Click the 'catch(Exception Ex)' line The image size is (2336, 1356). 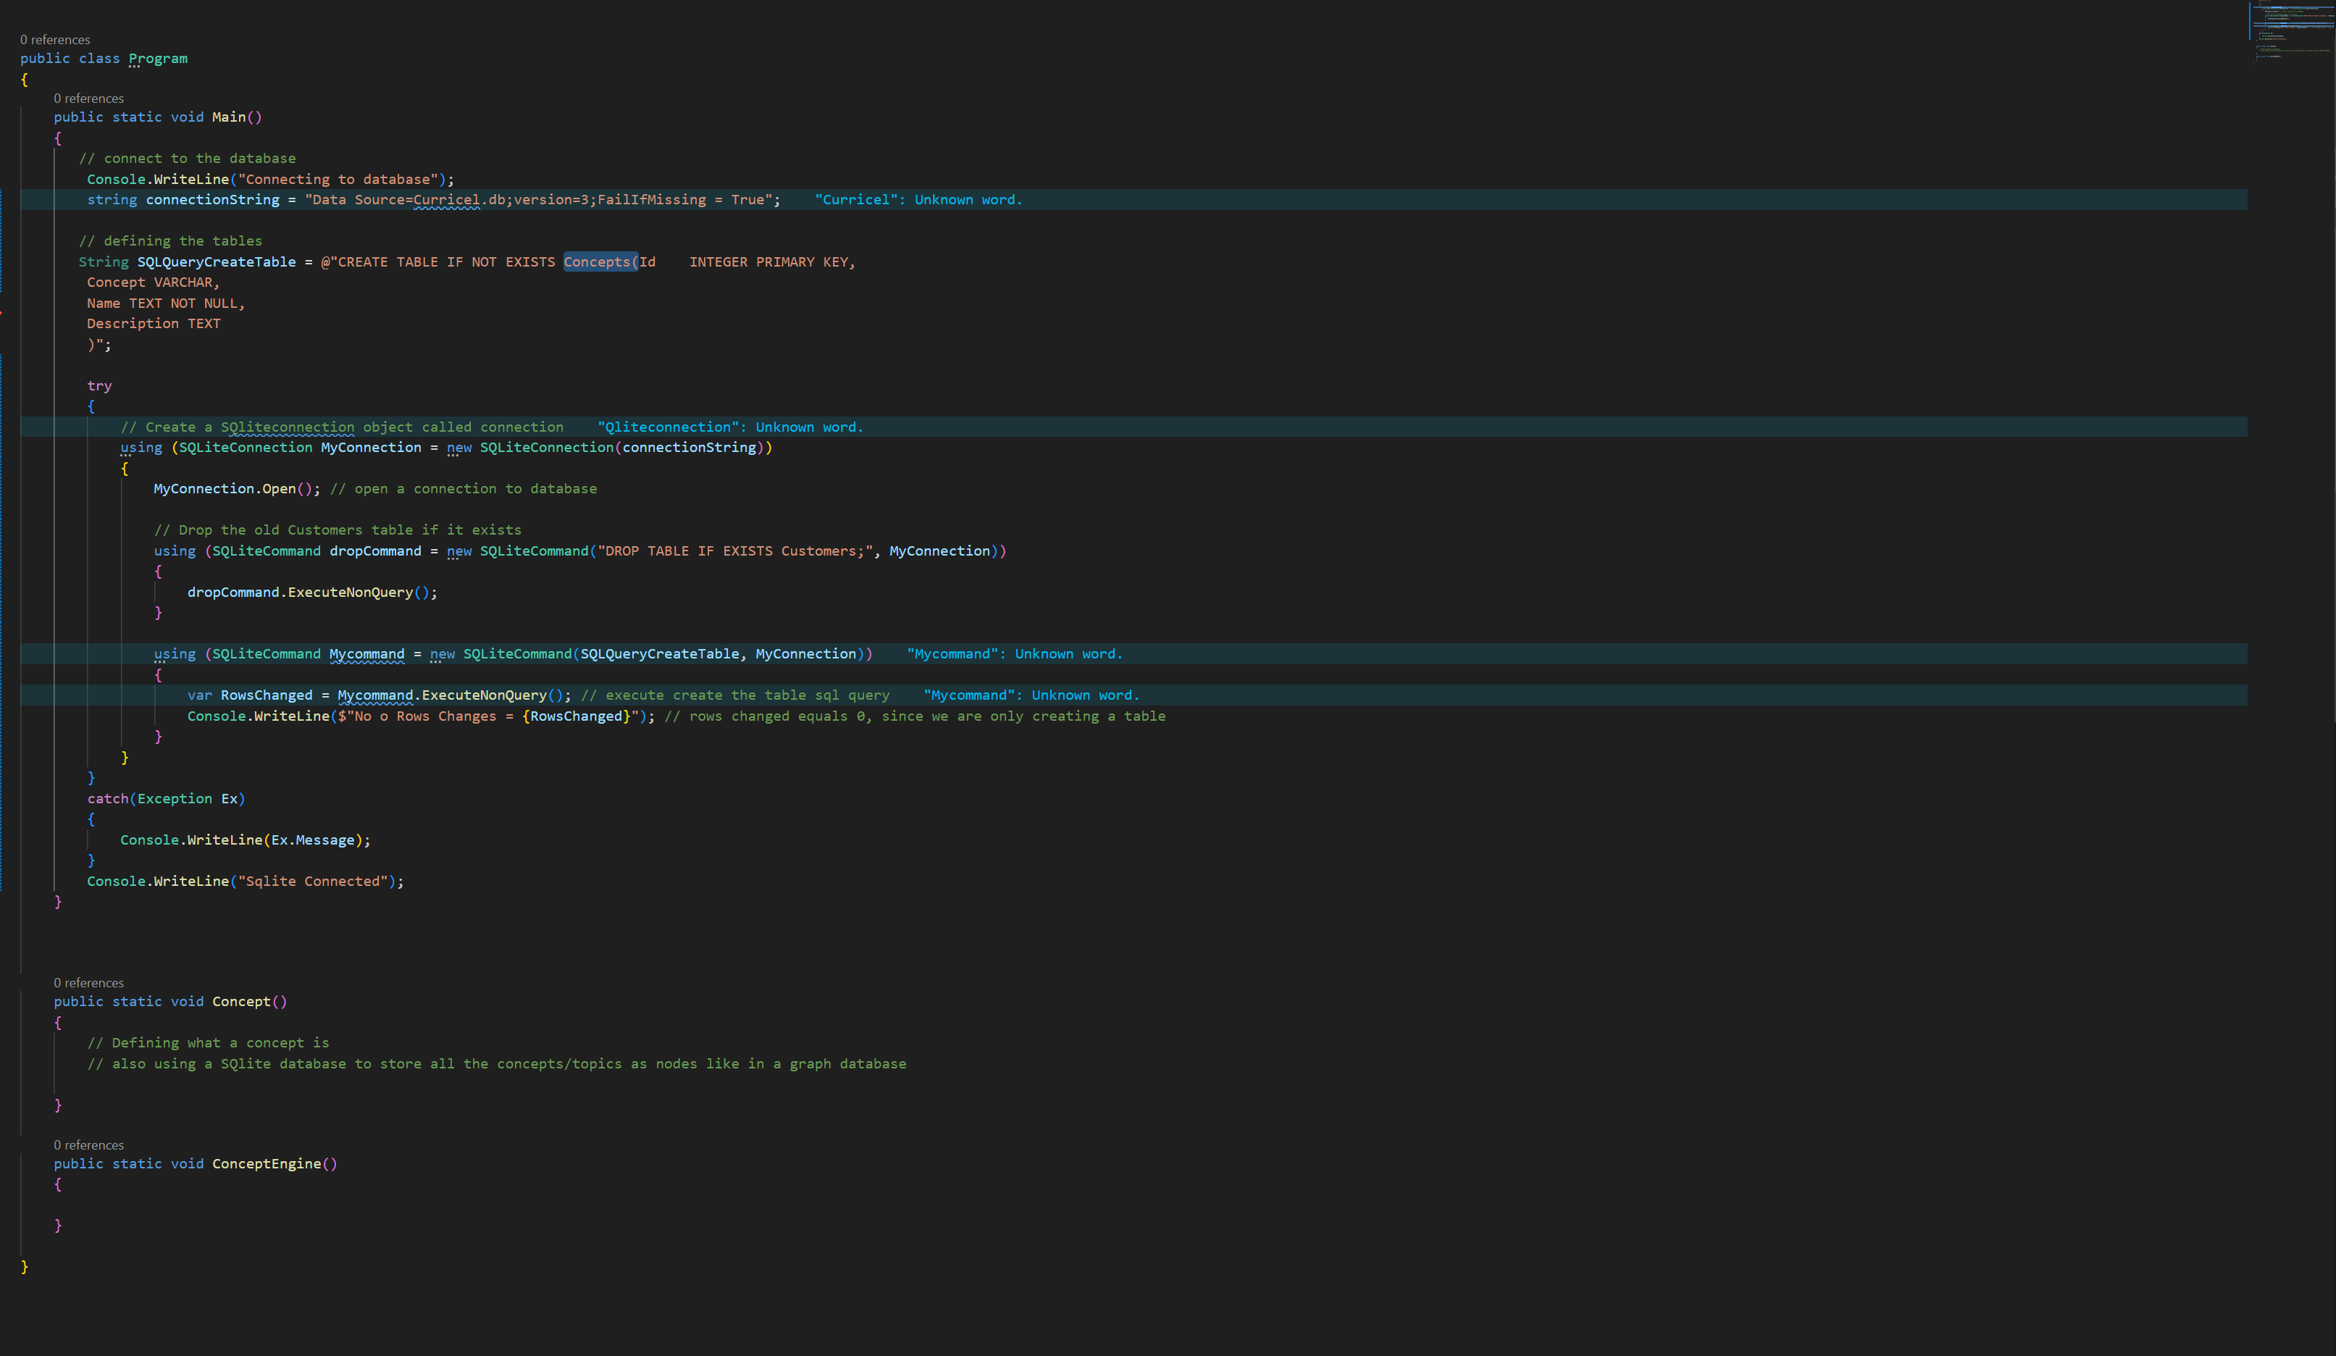click(x=166, y=799)
